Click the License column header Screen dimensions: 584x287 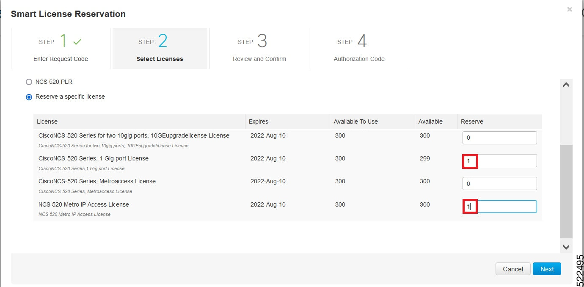(47, 121)
